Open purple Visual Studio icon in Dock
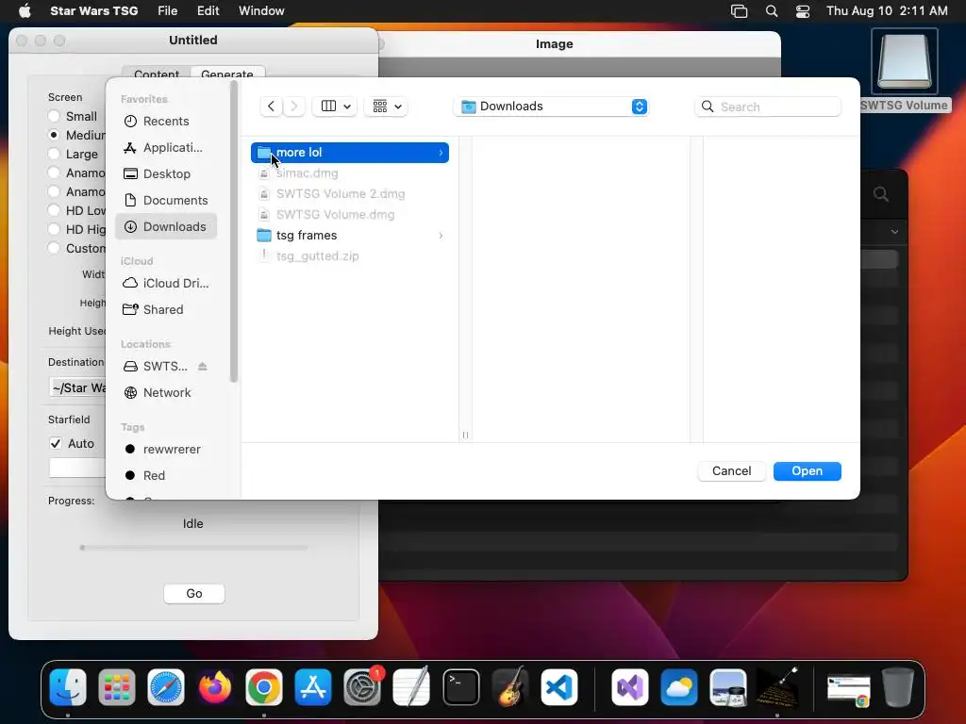This screenshot has height=724, width=966. [x=629, y=687]
